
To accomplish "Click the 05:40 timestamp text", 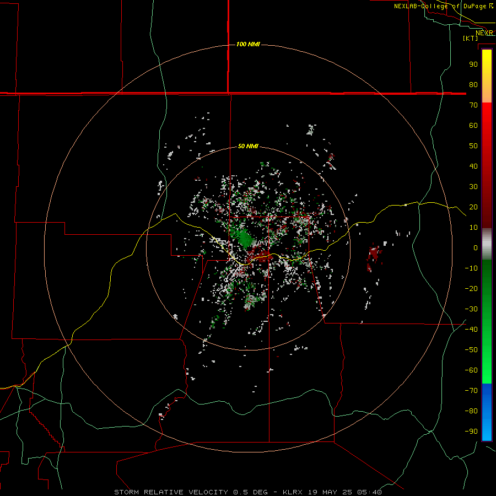I will point(369,492).
